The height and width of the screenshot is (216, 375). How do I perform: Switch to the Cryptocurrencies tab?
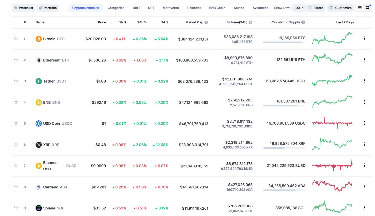tap(85, 8)
